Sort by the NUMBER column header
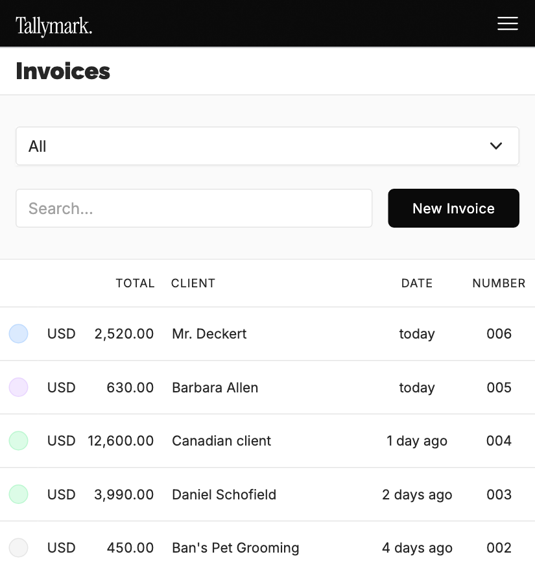The image size is (535, 574). [x=499, y=283]
